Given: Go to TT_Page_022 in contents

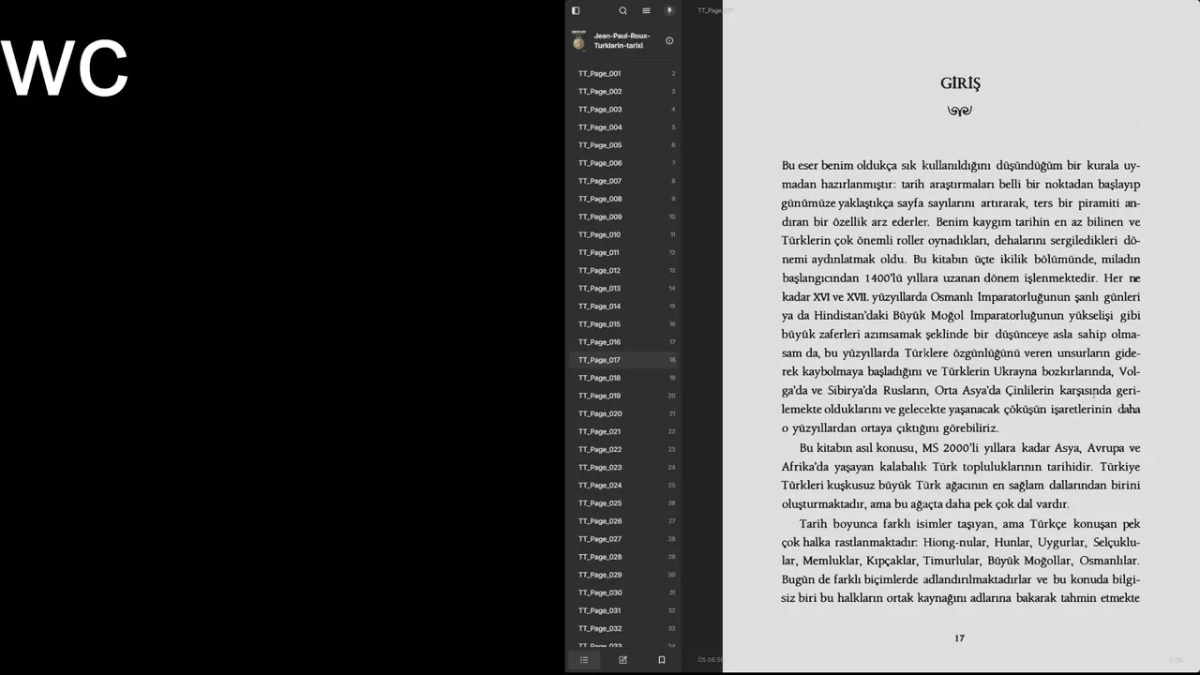Looking at the screenshot, I should tap(623, 449).
